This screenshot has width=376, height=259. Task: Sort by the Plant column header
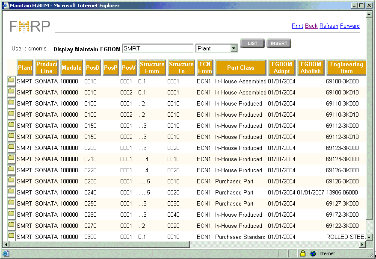(25, 68)
